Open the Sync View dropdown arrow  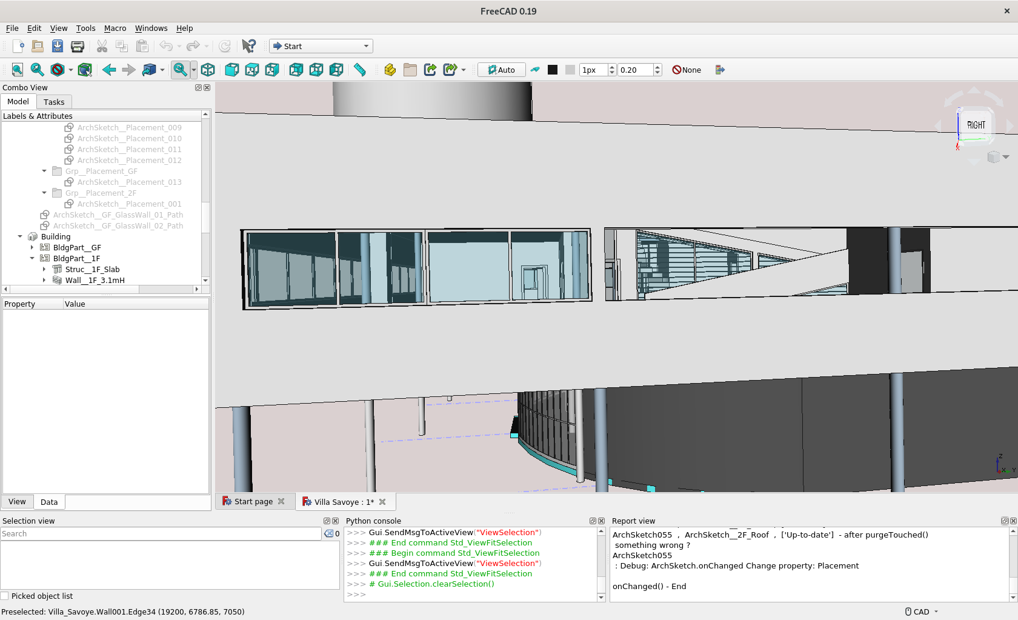162,70
